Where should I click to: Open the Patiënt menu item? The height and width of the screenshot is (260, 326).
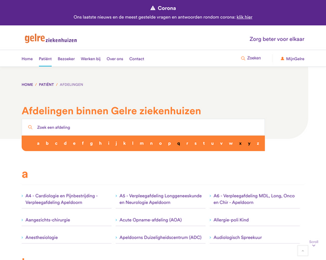point(45,59)
